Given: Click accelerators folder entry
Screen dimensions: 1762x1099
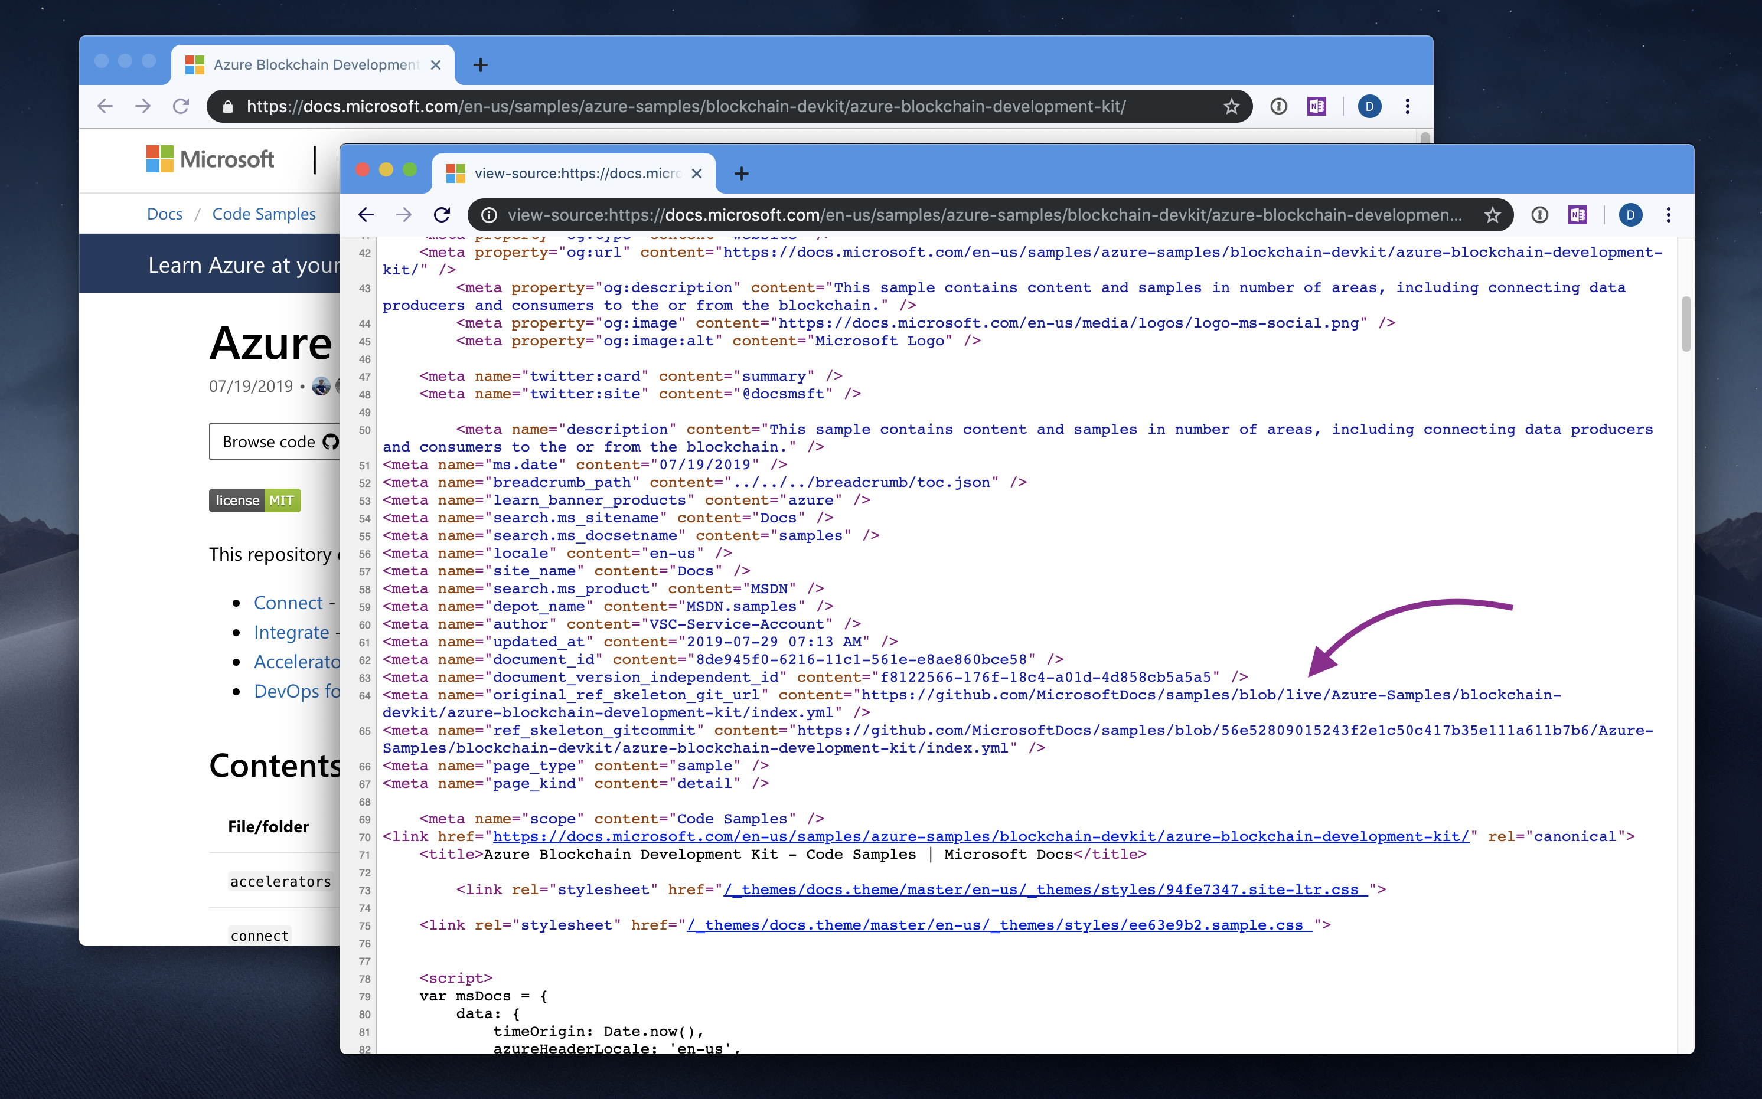Looking at the screenshot, I should click(x=280, y=882).
